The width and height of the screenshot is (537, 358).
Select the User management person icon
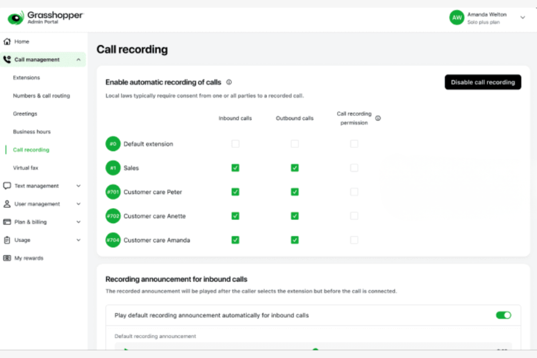click(7, 204)
